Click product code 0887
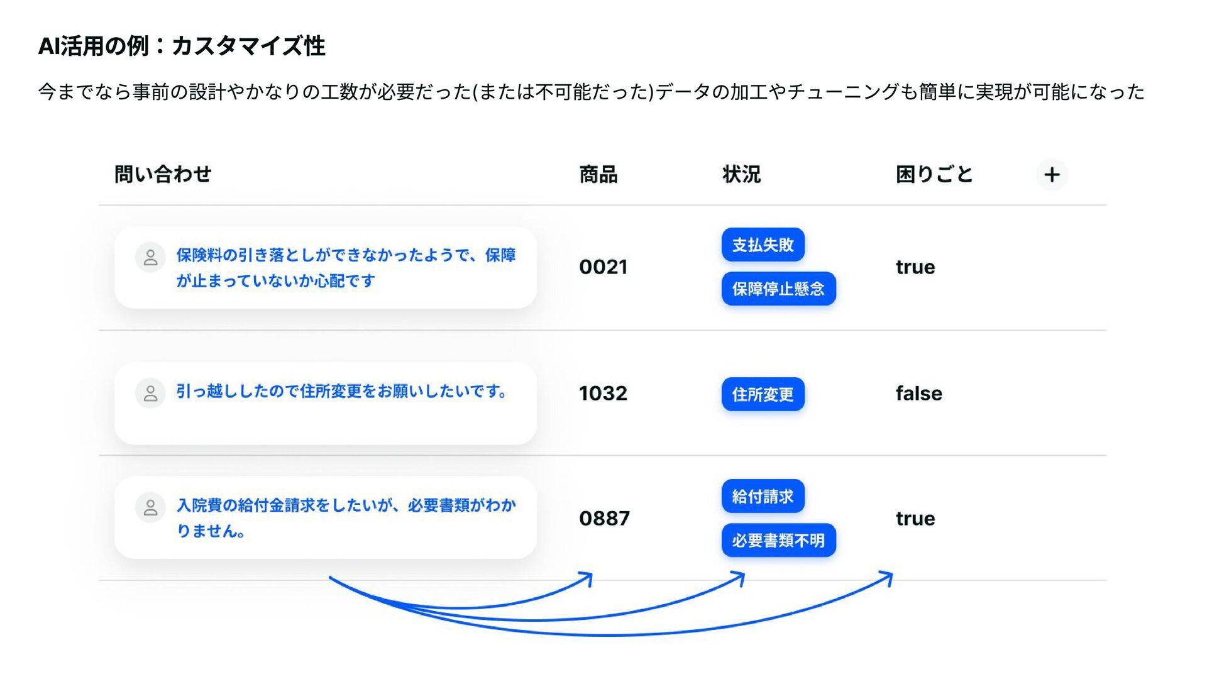 point(604,519)
